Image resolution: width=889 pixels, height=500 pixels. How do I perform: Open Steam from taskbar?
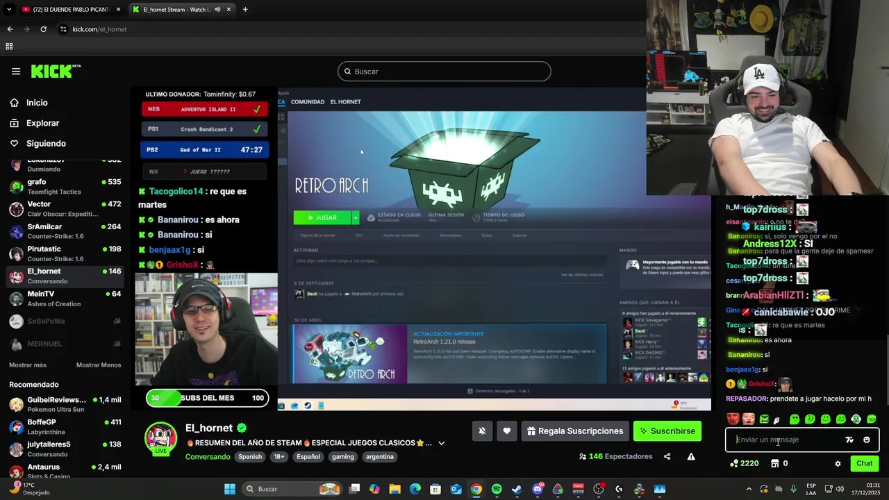point(517,489)
